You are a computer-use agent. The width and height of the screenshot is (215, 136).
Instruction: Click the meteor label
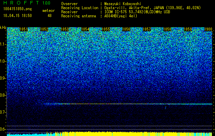(x=49, y=11)
